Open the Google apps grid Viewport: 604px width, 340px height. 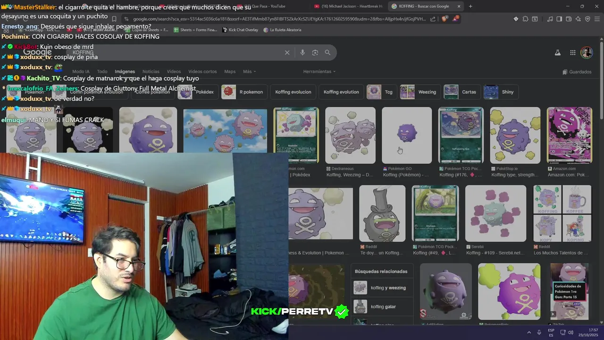572,53
